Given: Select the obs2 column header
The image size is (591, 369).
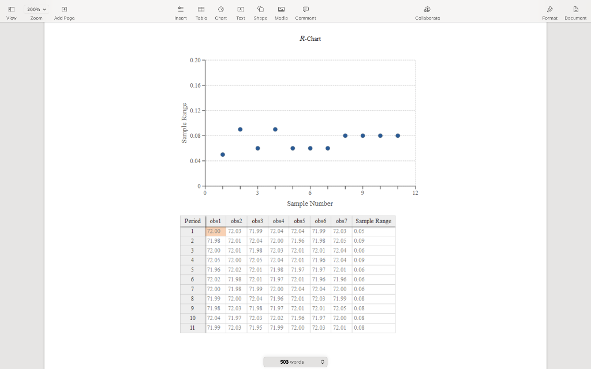Looking at the screenshot, I should click(236, 221).
